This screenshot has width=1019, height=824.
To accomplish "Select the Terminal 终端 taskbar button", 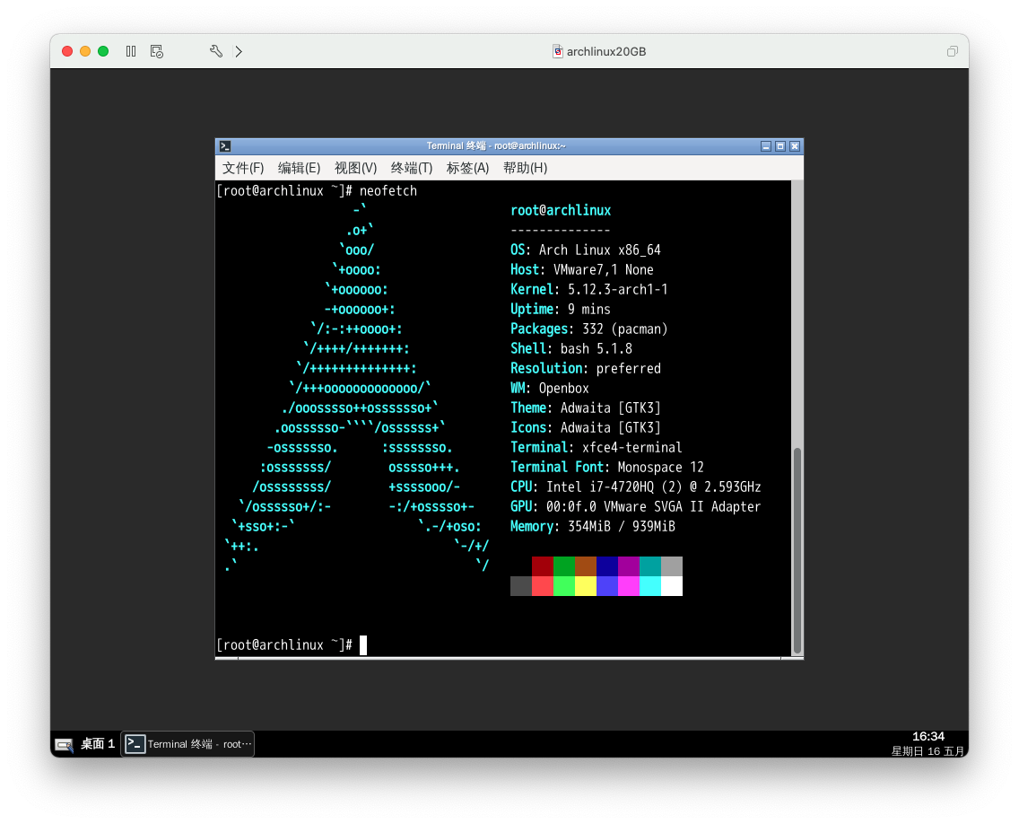I will coord(187,744).
